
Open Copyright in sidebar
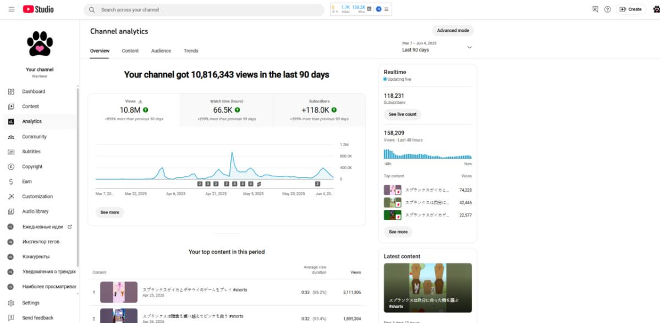(40, 166)
